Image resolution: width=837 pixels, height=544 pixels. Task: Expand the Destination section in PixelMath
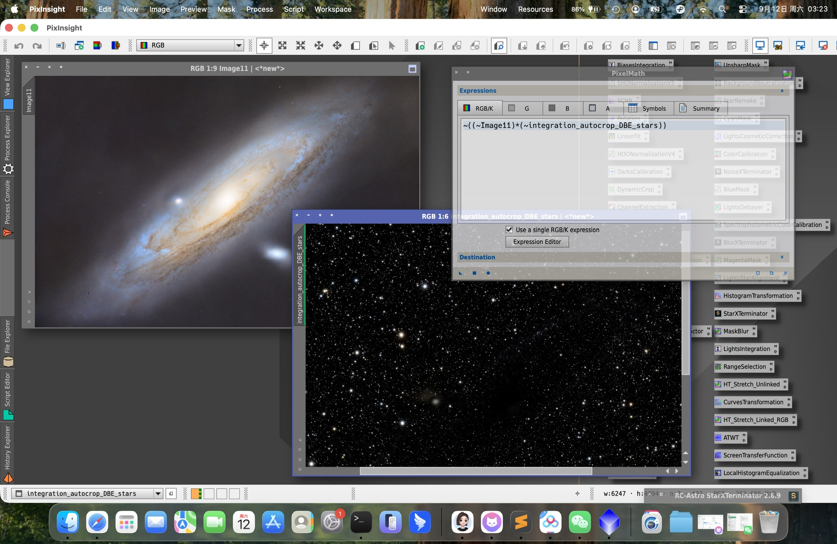782,257
